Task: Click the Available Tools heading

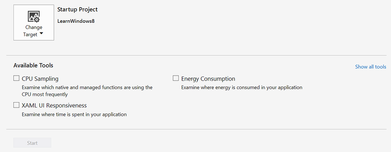Action: pyautogui.click(x=33, y=65)
